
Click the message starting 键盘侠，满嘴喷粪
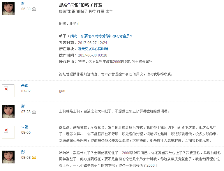click(x=139, y=134)
